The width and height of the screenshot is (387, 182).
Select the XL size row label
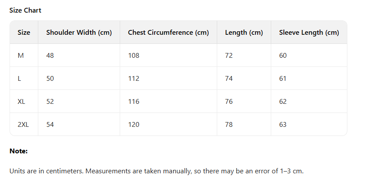[x=21, y=102]
